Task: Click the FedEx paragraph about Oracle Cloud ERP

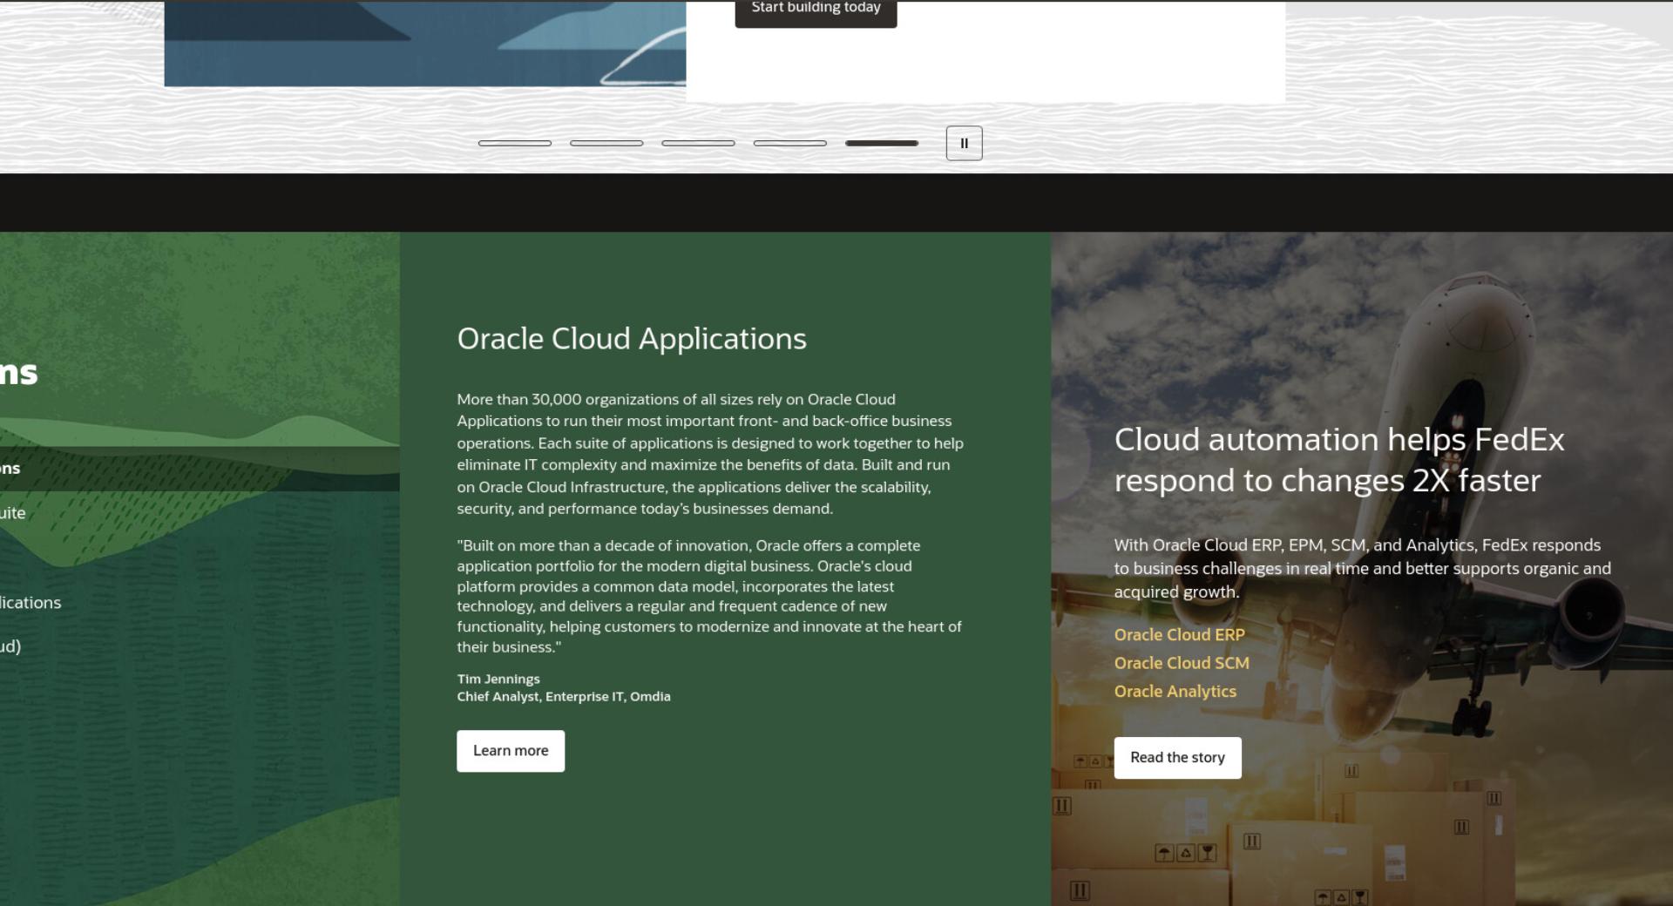Action: click(x=1363, y=569)
